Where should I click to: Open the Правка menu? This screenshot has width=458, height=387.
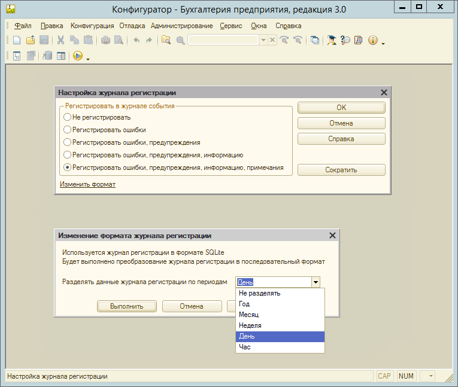point(51,26)
